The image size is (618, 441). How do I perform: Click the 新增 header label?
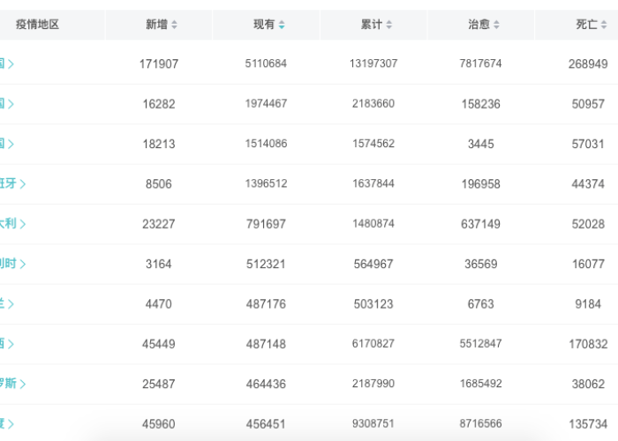(x=156, y=25)
